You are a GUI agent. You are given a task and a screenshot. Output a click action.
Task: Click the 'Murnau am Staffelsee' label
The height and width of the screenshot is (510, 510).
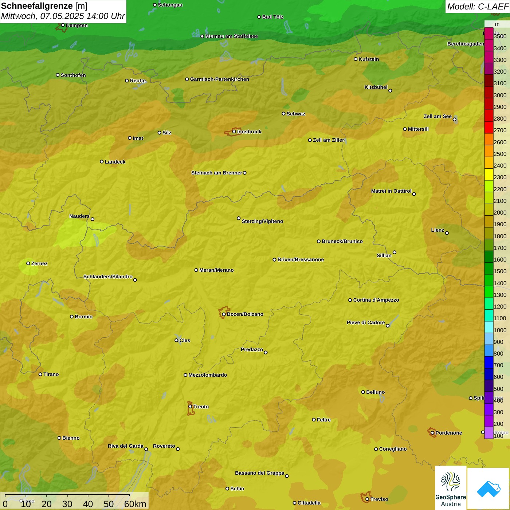[x=231, y=36]
